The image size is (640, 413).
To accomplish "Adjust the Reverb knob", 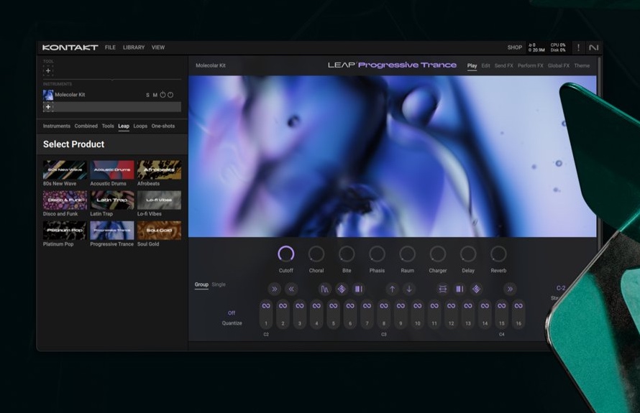I will (x=498, y=254).
